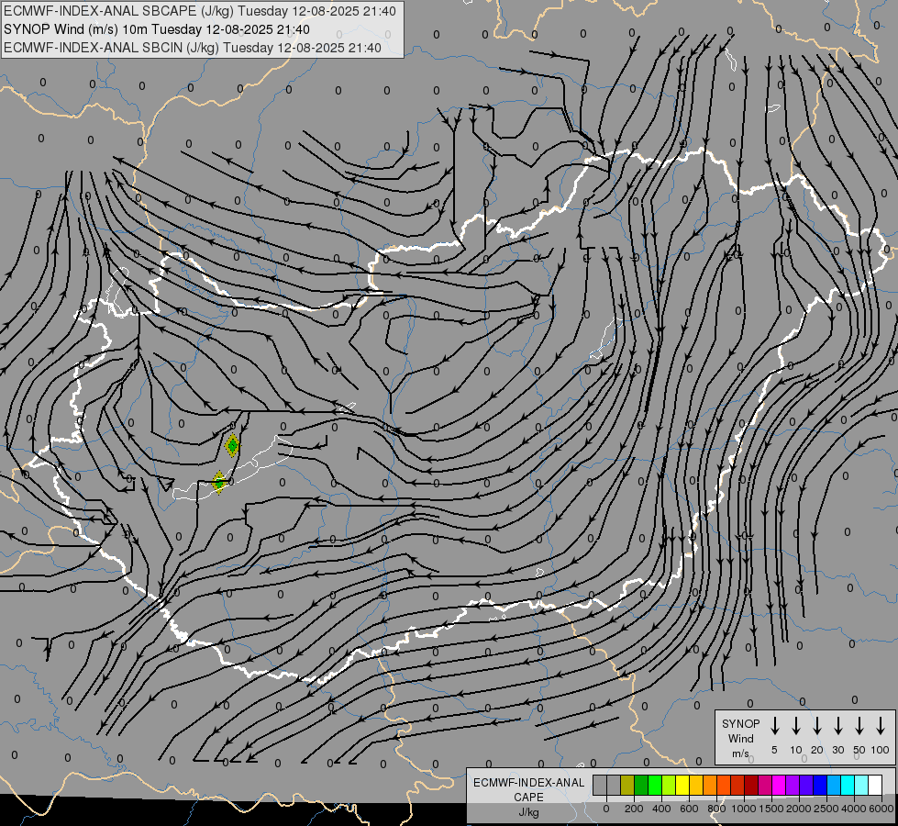Click the 10 value in the wind legend
The image size is (898, 826).
pyautogui.click(x=796, y=750)
